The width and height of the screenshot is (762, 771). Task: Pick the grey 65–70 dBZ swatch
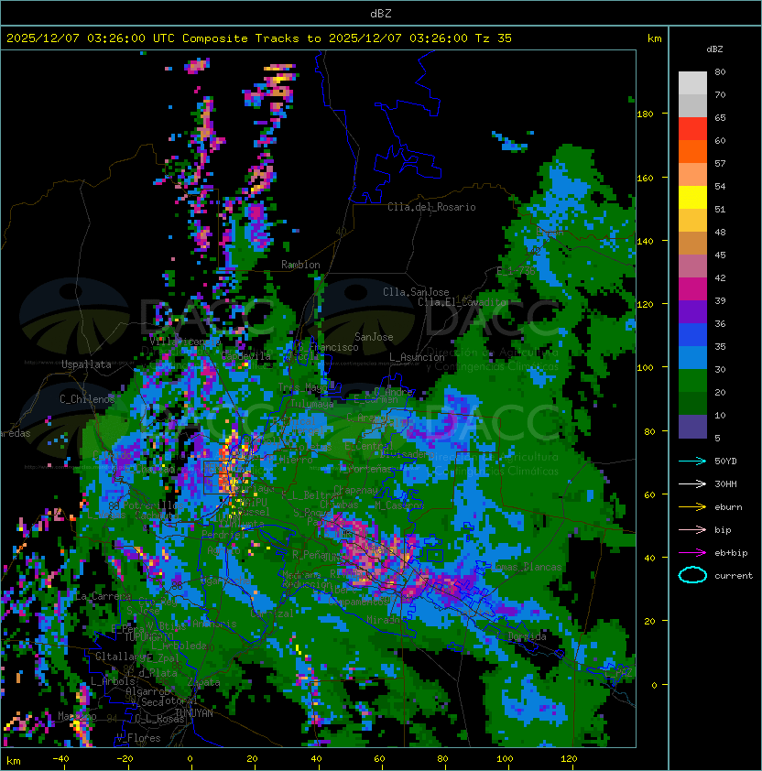click(692, 105)
